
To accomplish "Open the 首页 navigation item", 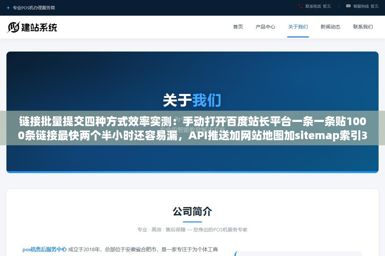I will [238, 27].
